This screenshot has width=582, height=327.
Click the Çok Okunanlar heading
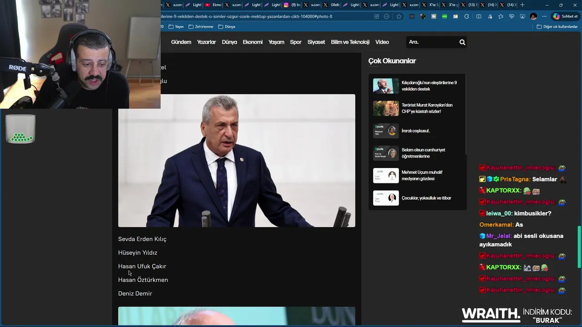[392, 61]
